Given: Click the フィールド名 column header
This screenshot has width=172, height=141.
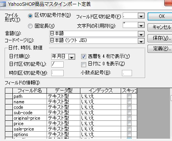Looking at the screenshot, I should click(30, 91).
